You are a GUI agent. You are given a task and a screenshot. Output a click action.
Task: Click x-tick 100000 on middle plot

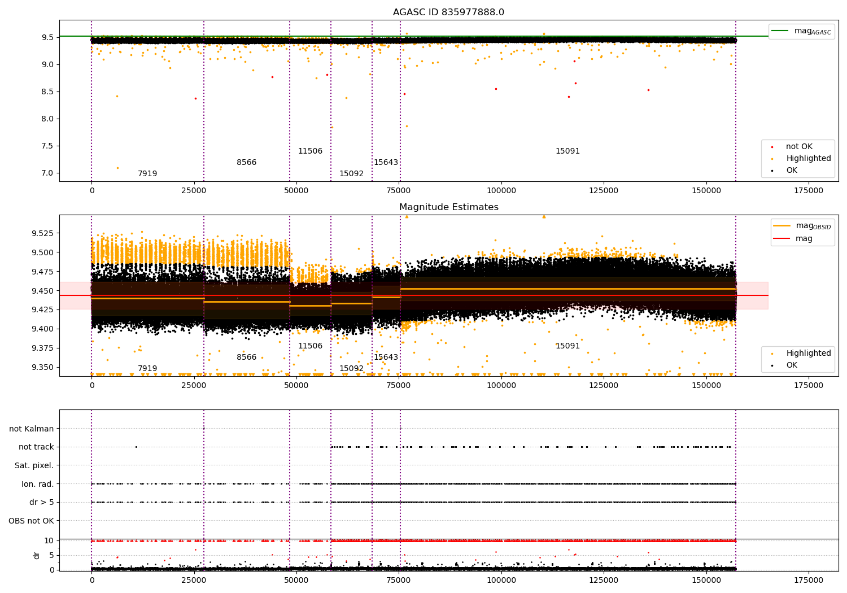[x=501, y=386]
